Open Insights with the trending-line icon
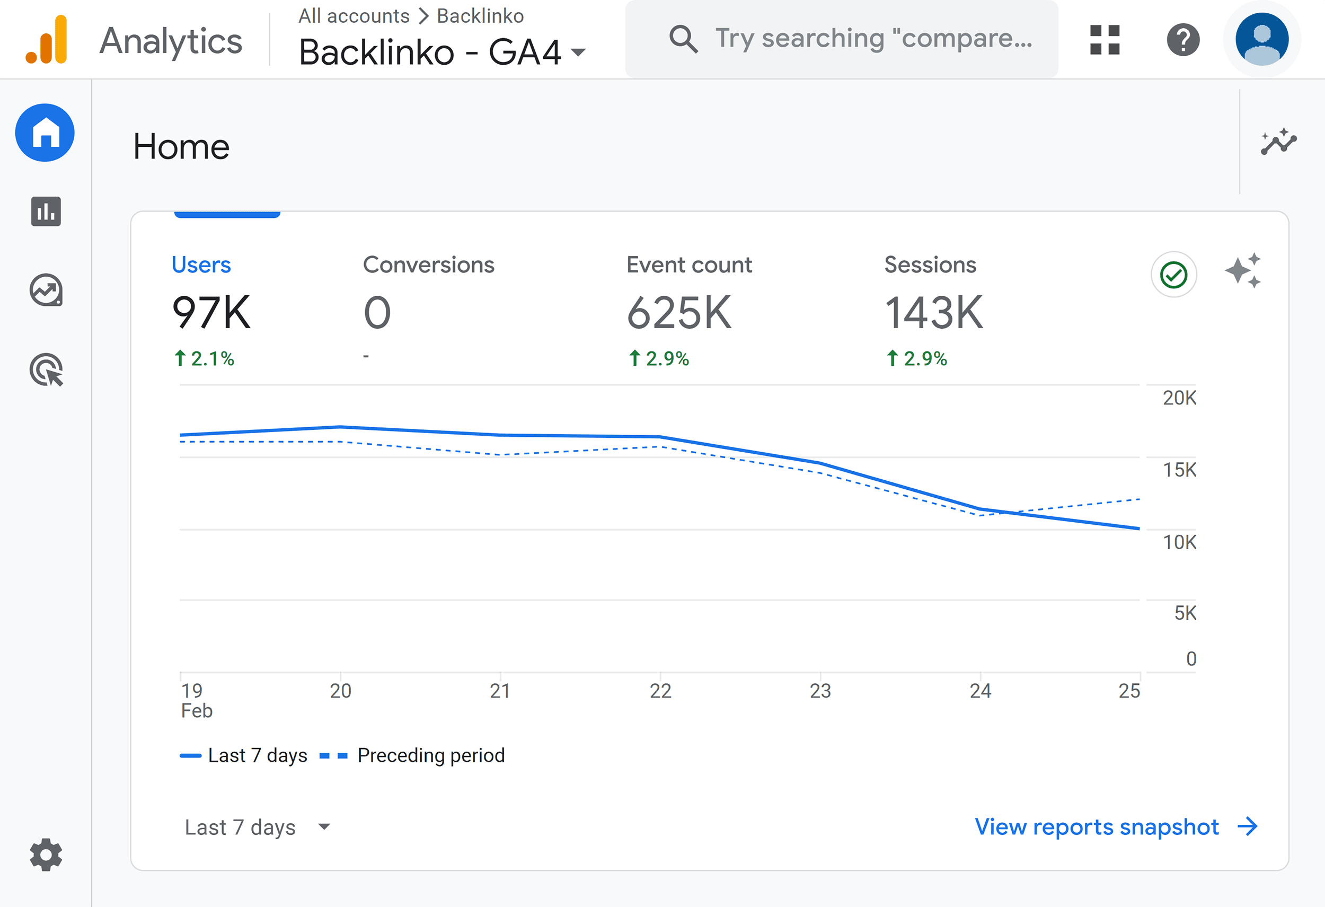The image size is (1325, 907). 1278,144
